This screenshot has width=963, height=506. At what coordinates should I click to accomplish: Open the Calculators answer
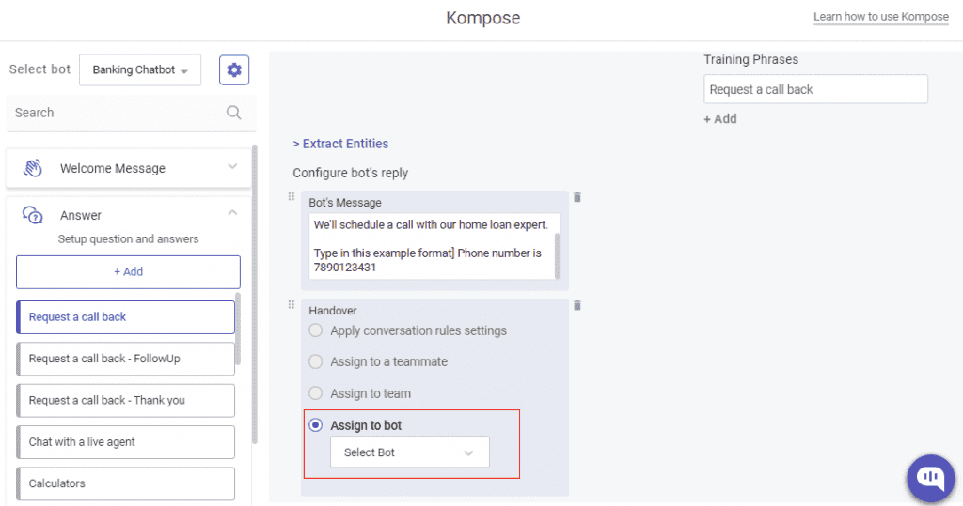126,483
